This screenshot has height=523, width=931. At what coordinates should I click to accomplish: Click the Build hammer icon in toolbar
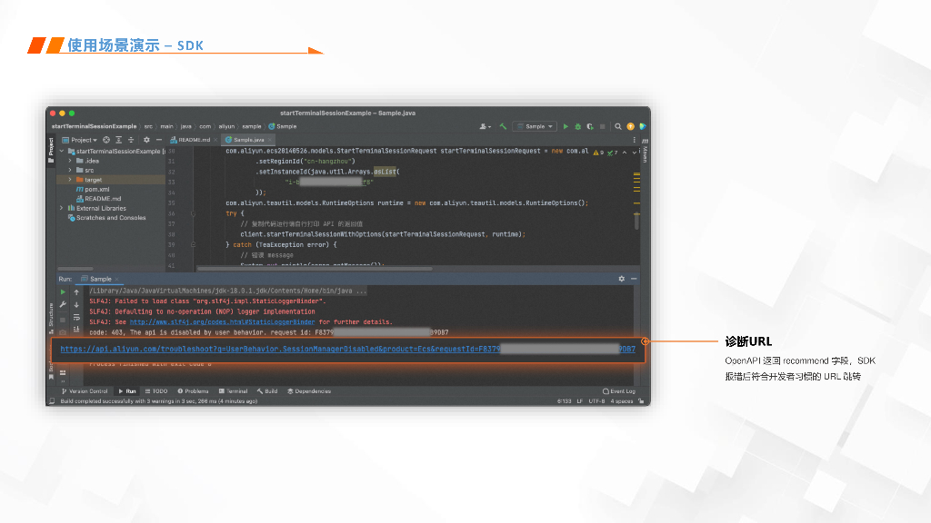coord(503,126)
